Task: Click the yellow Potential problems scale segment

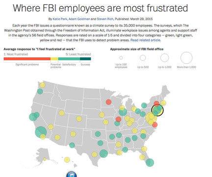Action: pyautogui.click(x=54, y=59)
